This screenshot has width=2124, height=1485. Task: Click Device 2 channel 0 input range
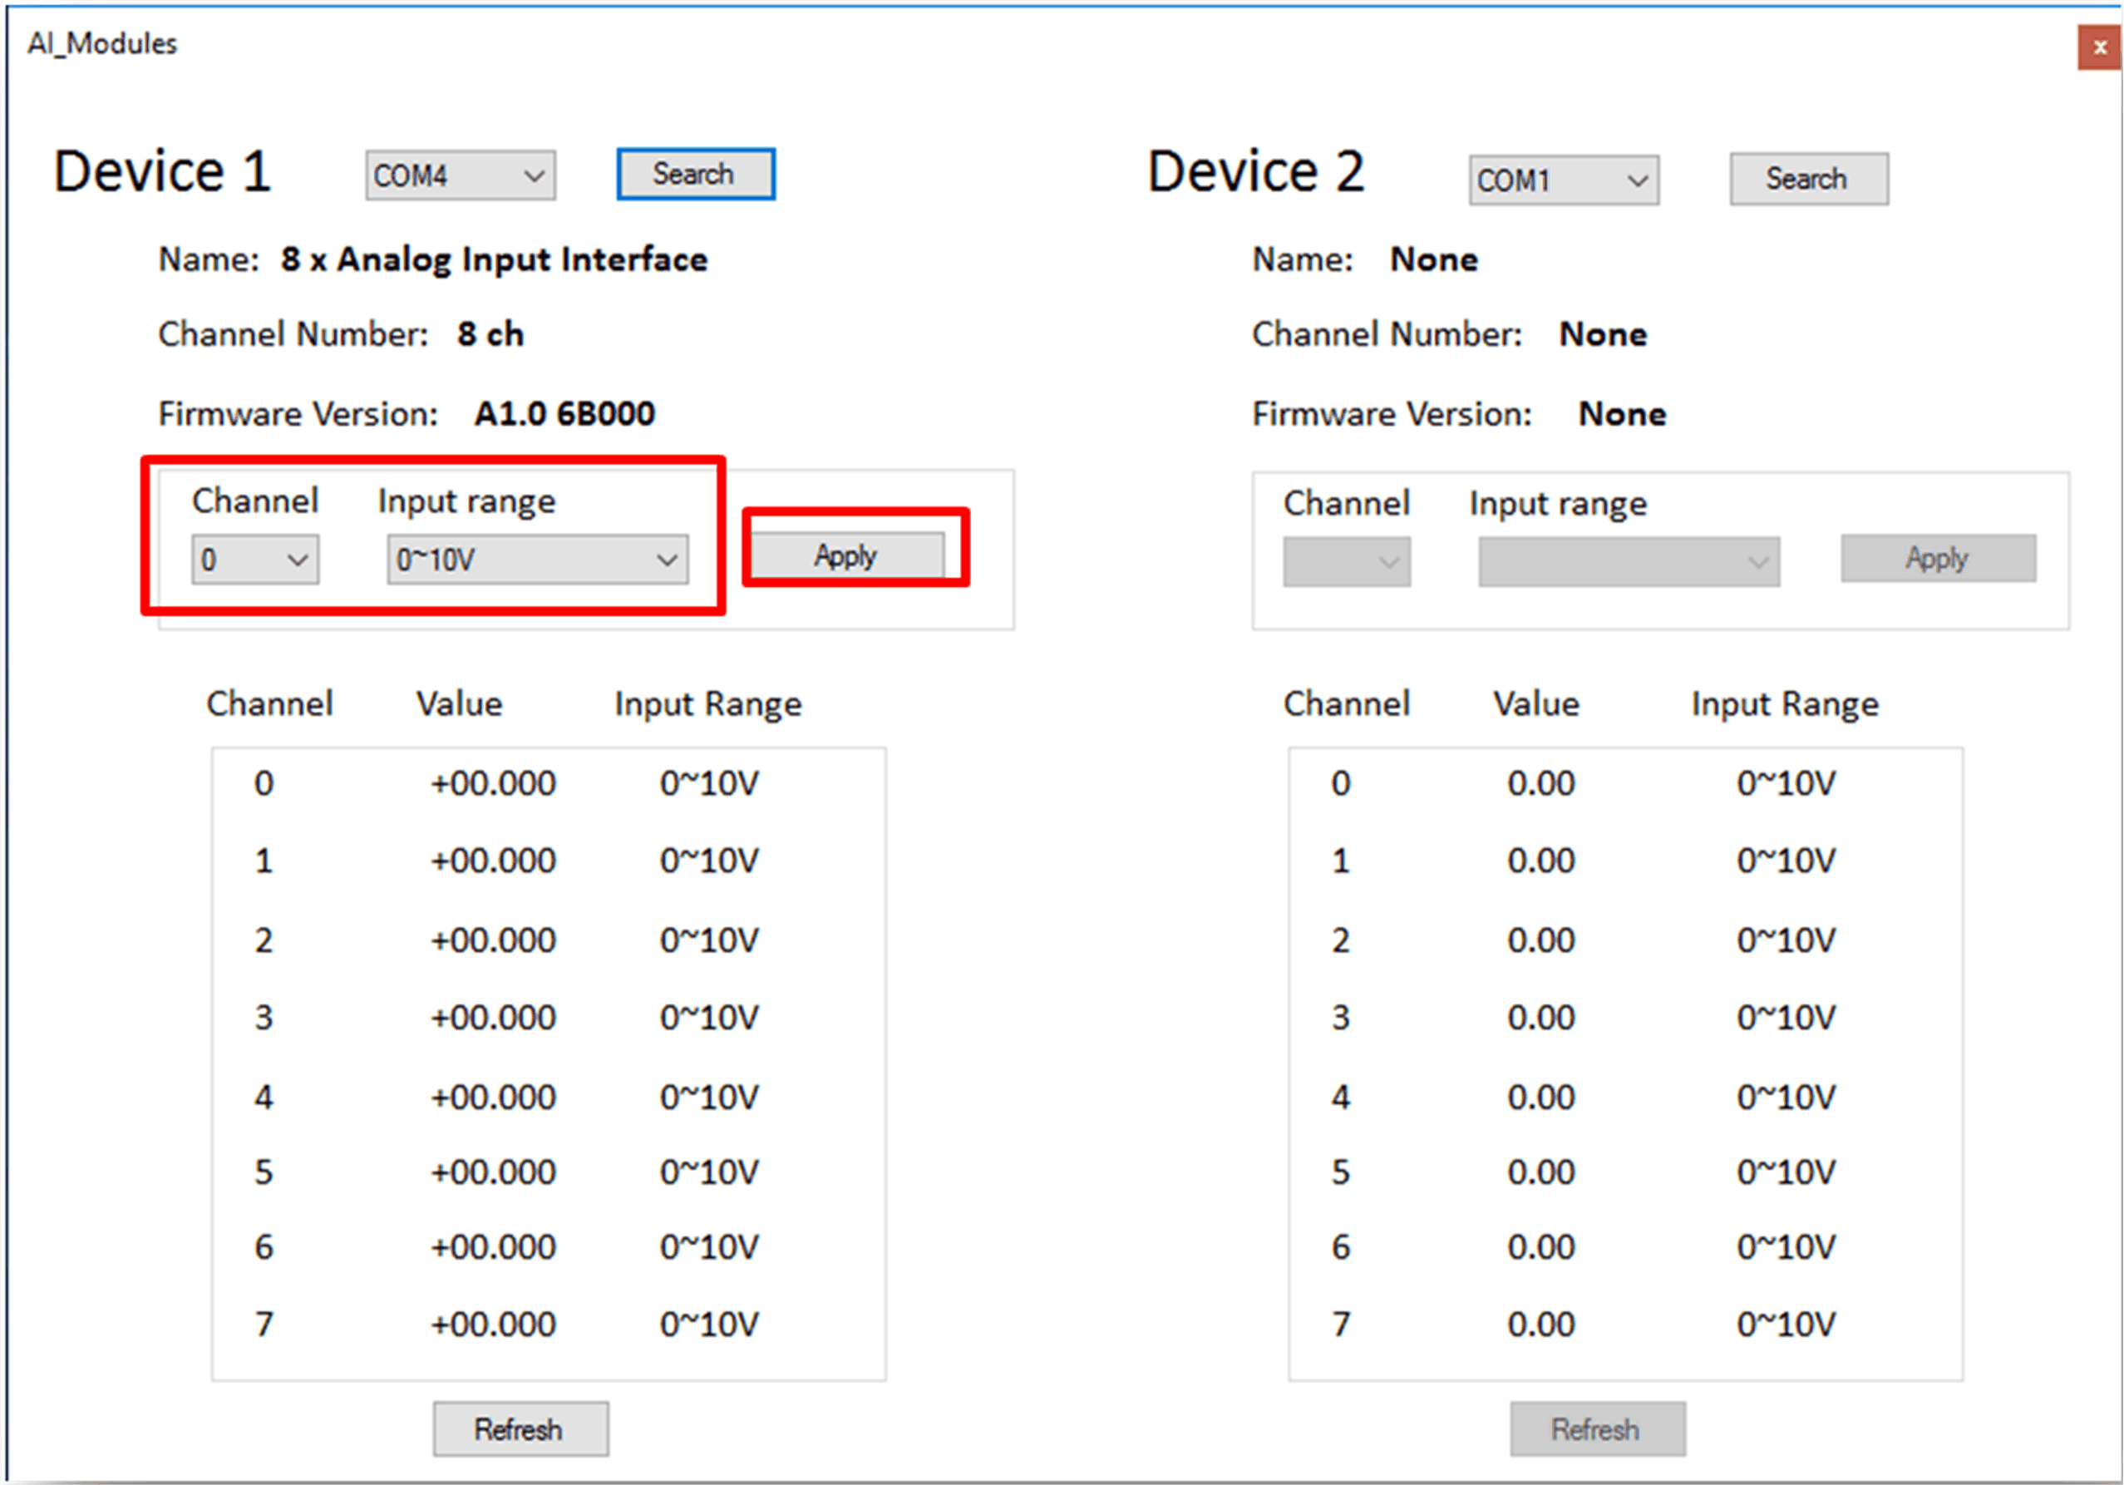point(1786,784)
